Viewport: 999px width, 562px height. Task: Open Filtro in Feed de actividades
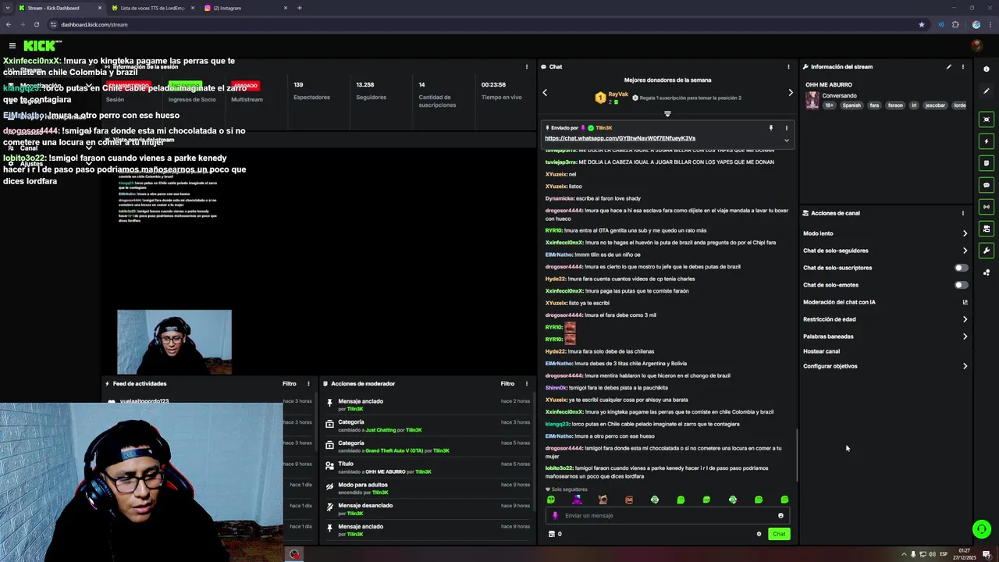[290, 384]
